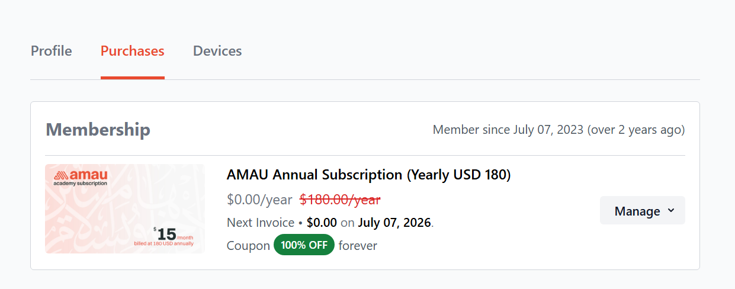Image resolution: width=735 pixels, height=289 pixels.
Task: Click the word forever after coupon badge
Action: [358, 245]
